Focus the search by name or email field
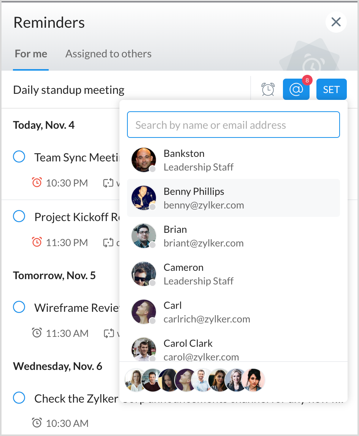359x436 pixels. coord(233,125)
